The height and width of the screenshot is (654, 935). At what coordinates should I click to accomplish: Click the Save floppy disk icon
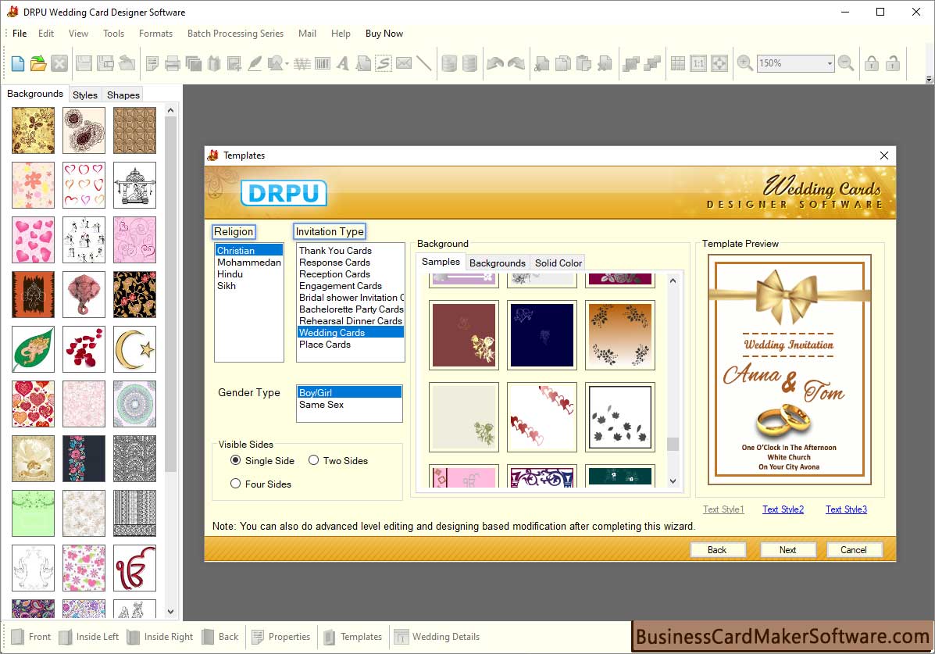(84, 63)
